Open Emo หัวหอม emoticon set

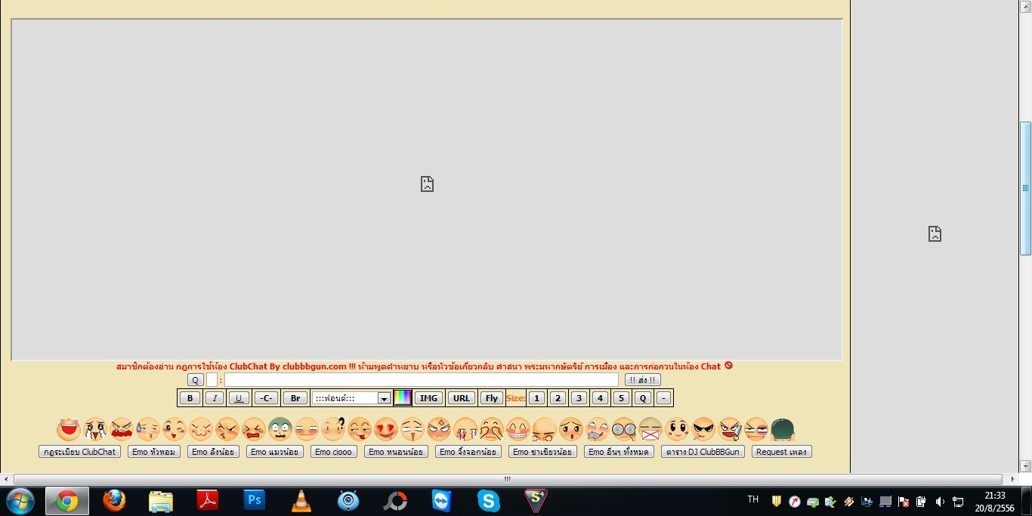pyautogui.click(x=153, y=452)
